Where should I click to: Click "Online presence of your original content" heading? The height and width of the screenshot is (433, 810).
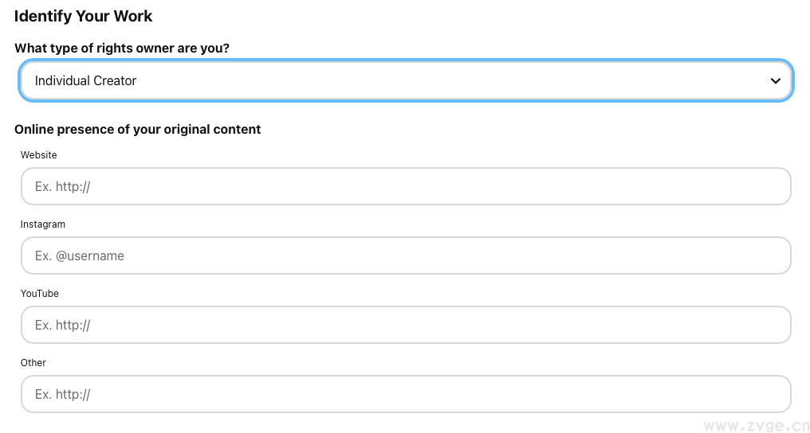138,129
